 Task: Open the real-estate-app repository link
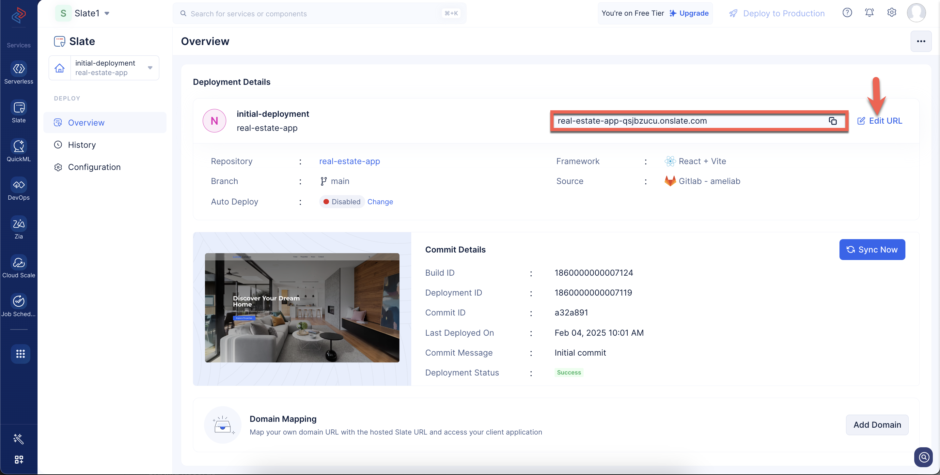[x=349, y=161]
